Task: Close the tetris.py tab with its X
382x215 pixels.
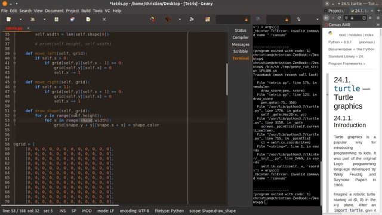Action: click(28, 28)
